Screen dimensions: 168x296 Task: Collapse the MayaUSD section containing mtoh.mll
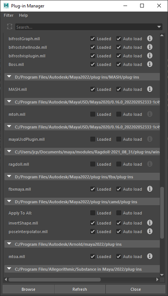coord(9,102)
